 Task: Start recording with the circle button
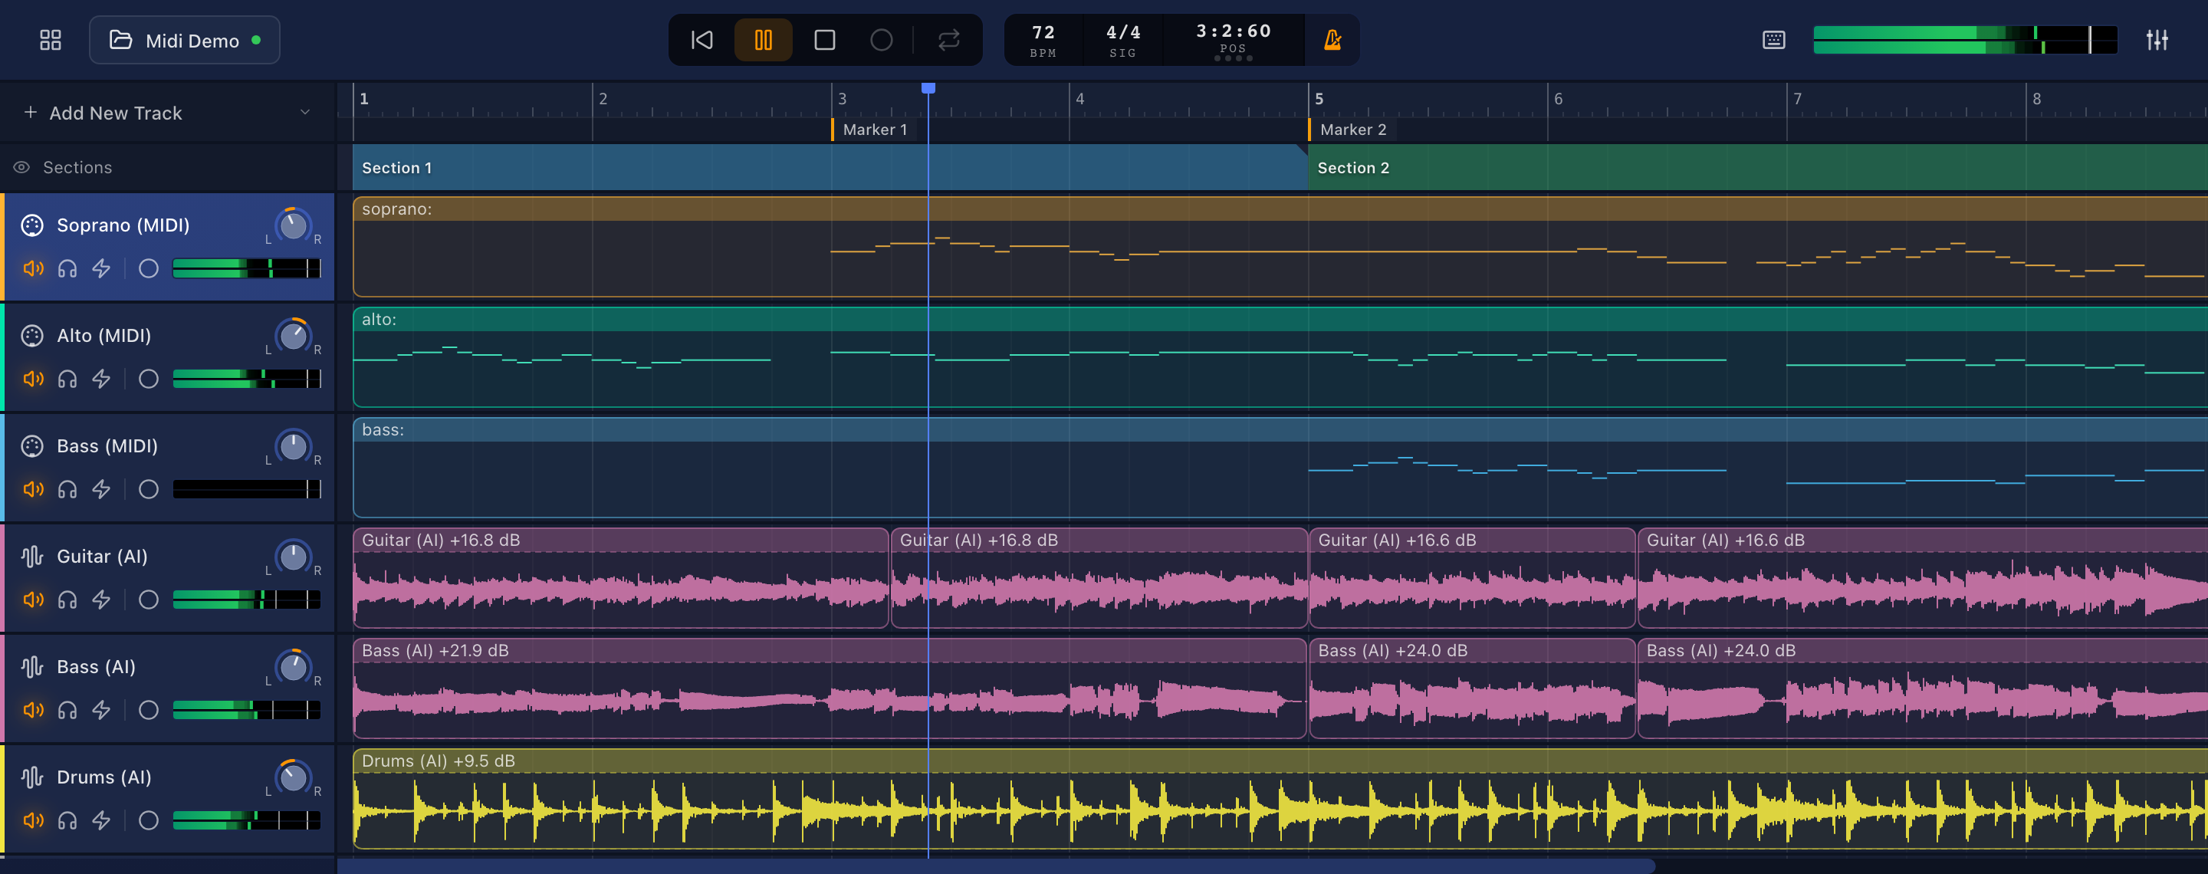[881, 41]
